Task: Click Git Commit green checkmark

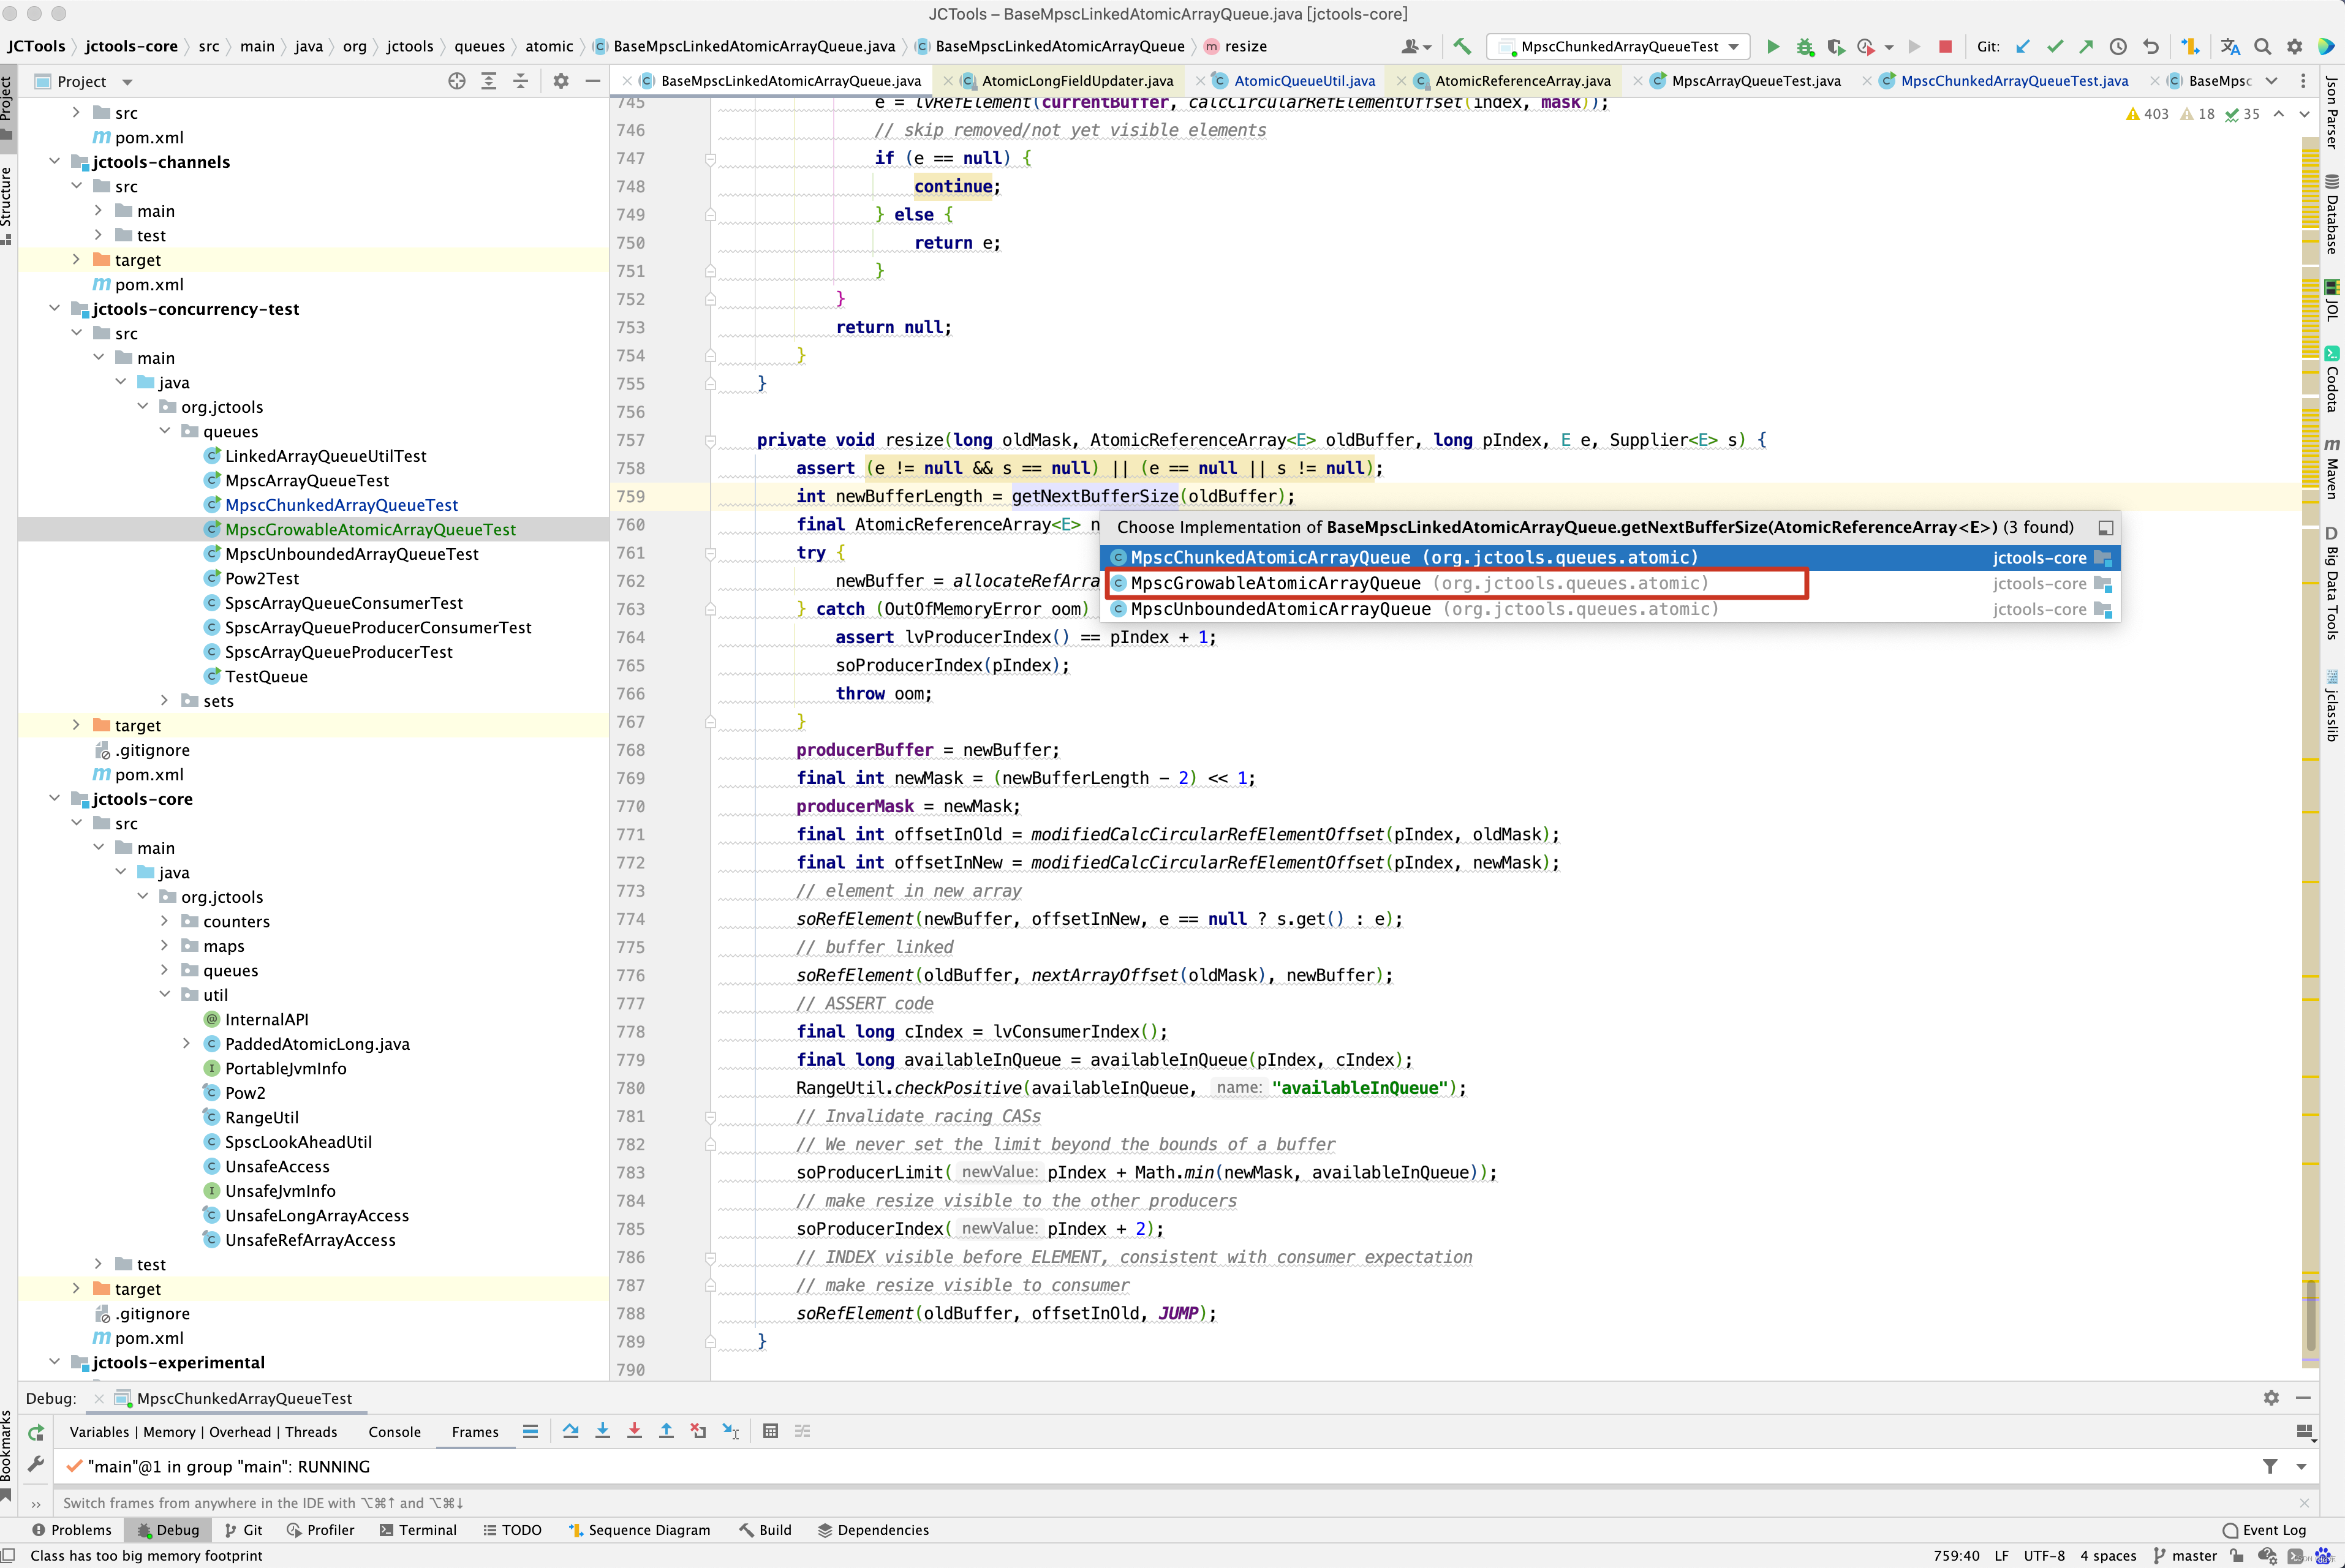Action: [x=2055, y=46]
